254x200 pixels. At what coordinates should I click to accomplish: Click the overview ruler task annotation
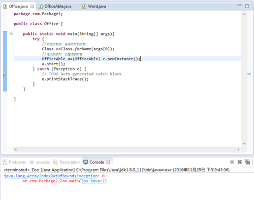249,74
